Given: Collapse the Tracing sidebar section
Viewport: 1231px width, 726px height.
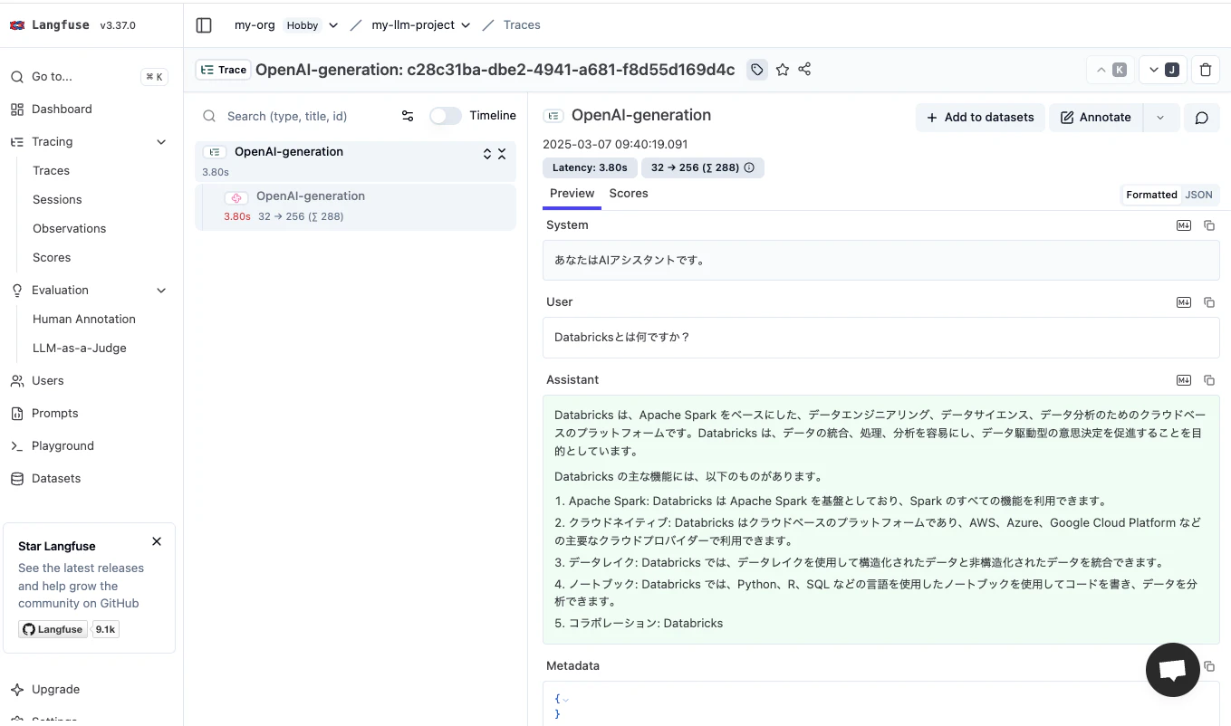Looking at the screenshot, I should click(x=161, y=142).
